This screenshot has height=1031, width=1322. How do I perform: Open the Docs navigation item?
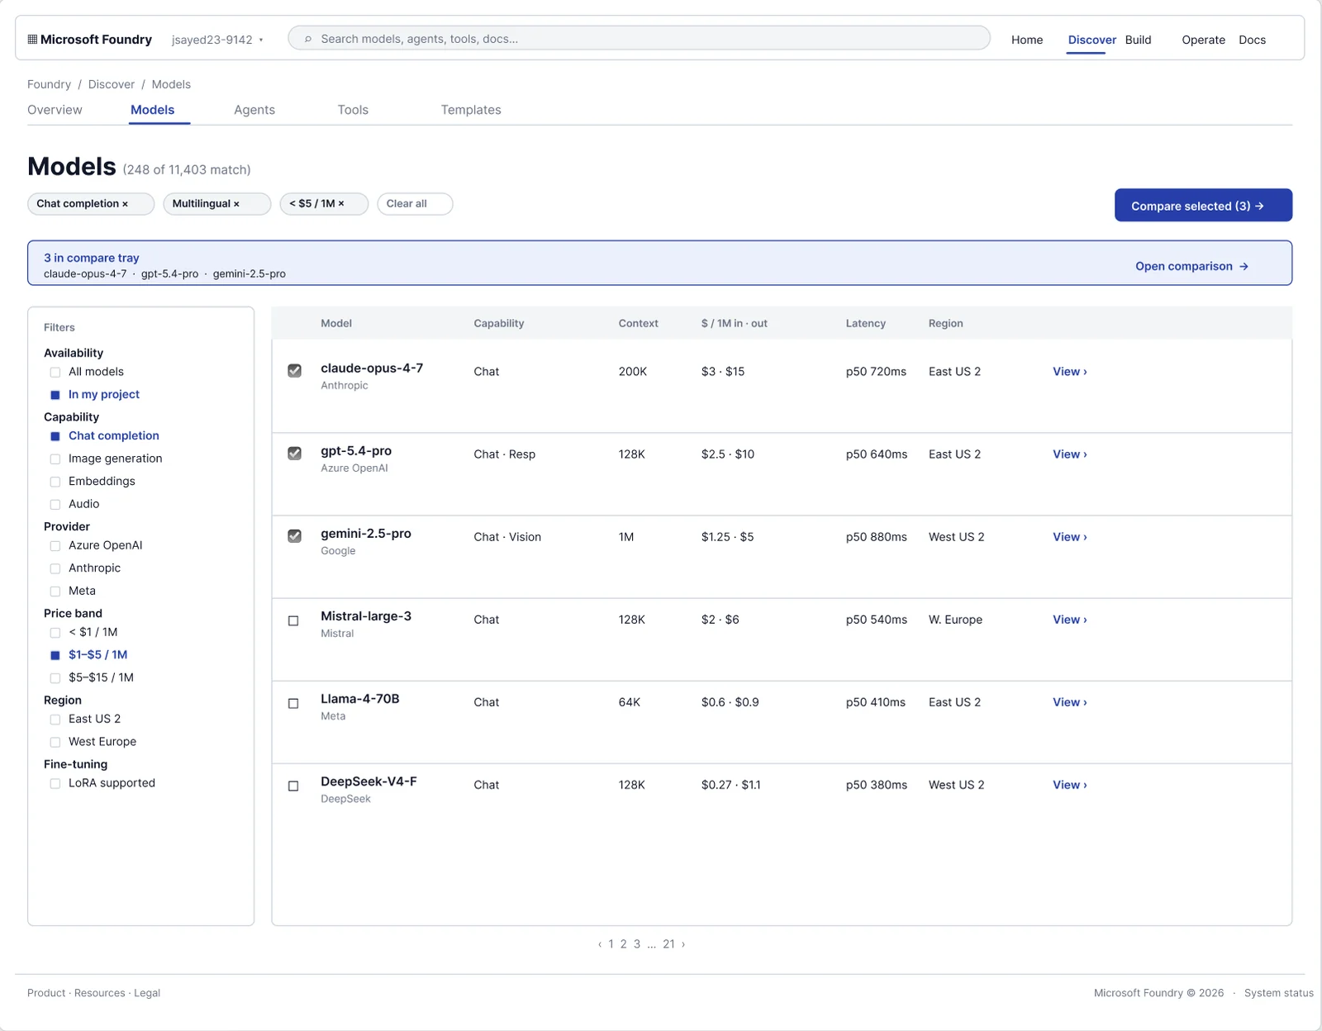pos(1252,40)
